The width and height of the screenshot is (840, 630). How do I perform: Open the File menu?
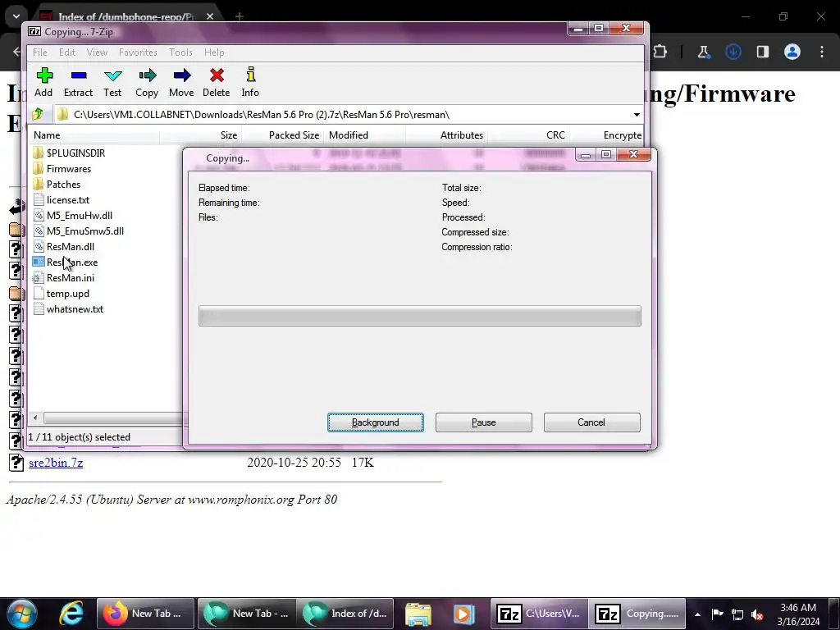point(40,52)
